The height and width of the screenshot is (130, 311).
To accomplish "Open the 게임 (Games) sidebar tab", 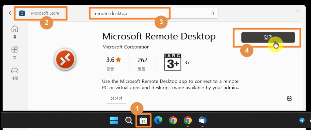I will pos(15,74).
